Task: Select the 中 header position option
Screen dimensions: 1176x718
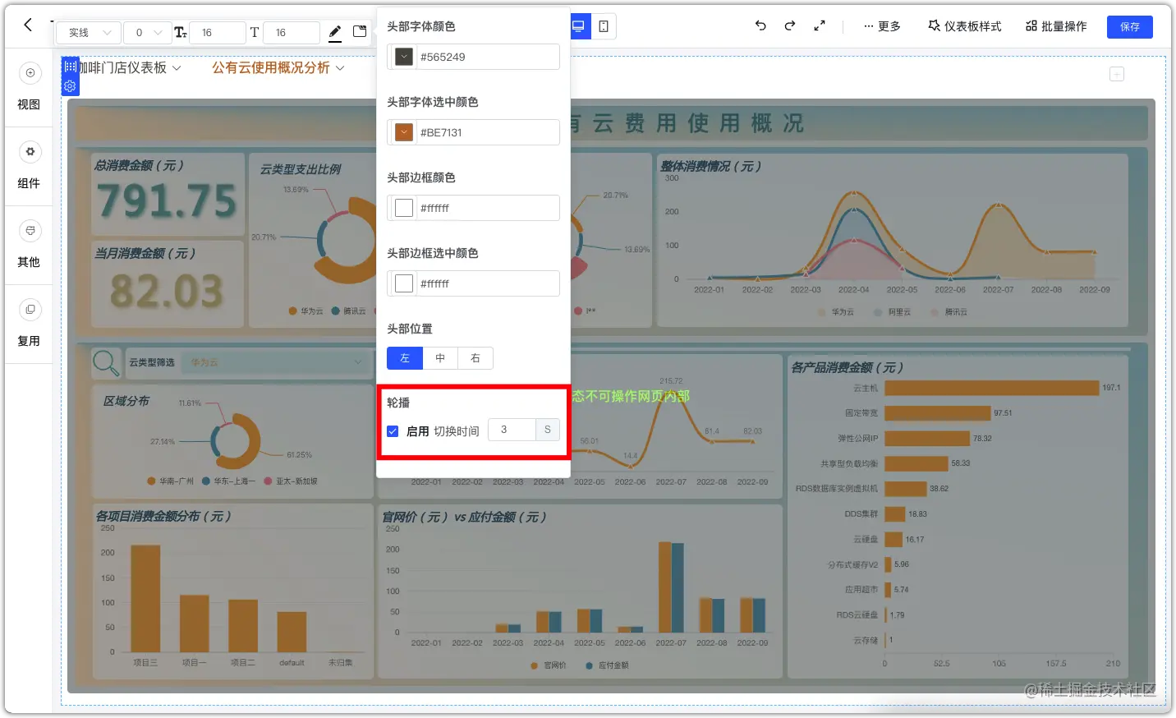Action: pos(440,358)
